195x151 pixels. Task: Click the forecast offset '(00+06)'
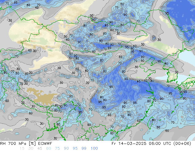click(x=182, y=144)
